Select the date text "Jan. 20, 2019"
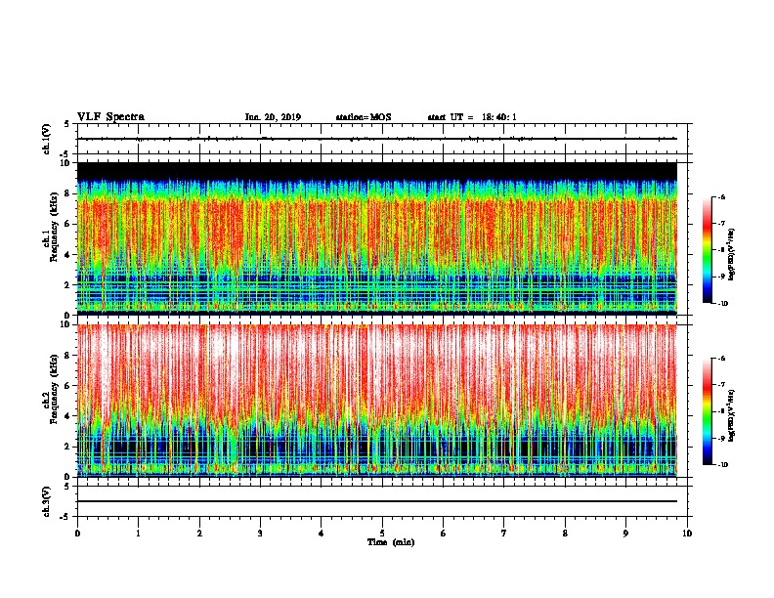The width and height of the screenshot is (774, 598). (273, 117)
